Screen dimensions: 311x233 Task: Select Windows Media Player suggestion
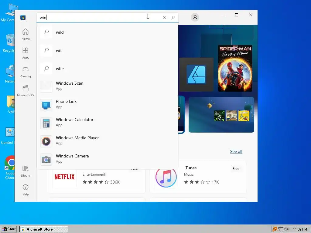pos(108,141)
